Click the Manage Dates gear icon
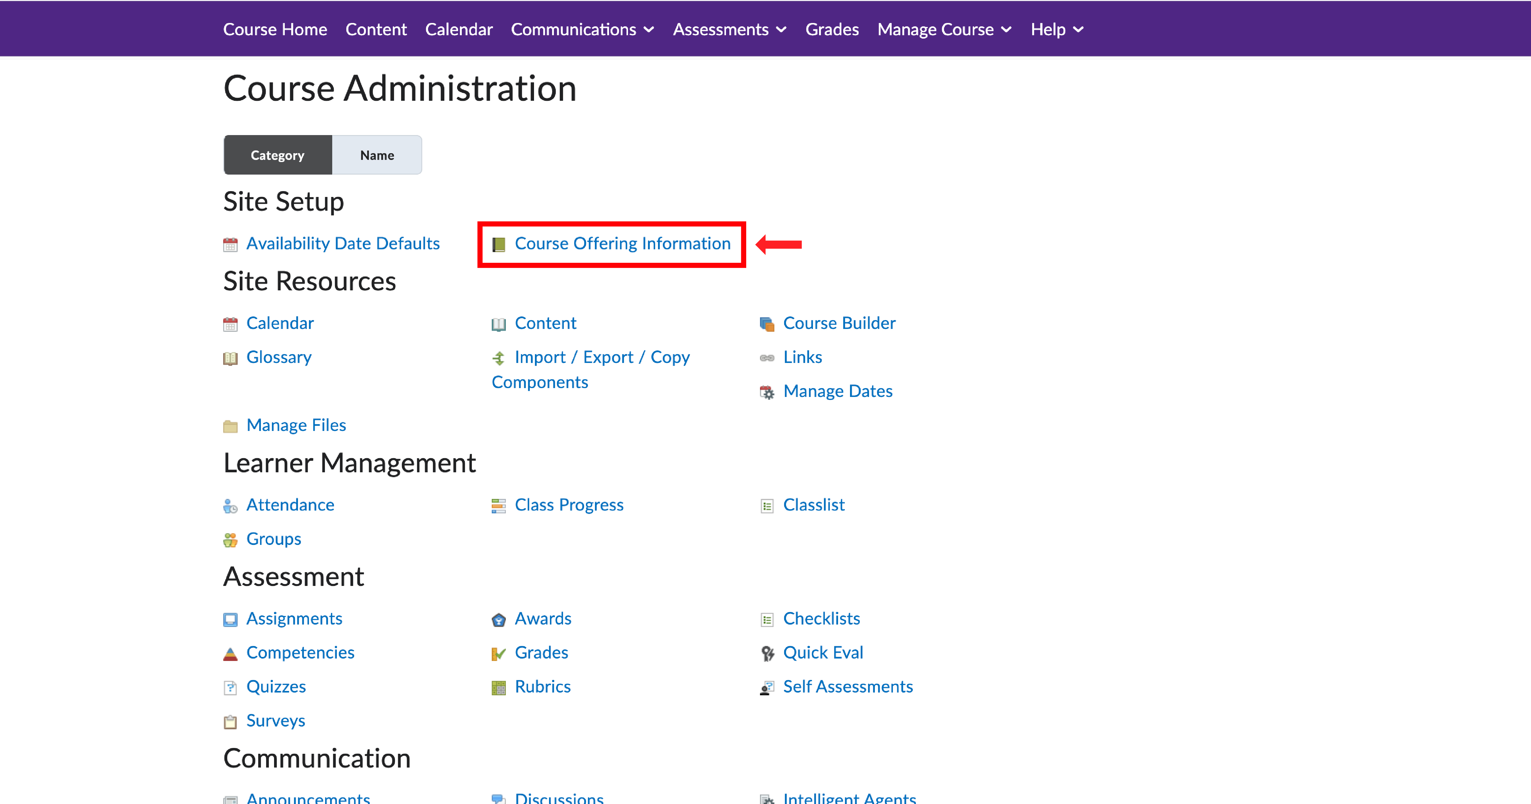The width and height of the screenshot is (1531, 804). 767,391
